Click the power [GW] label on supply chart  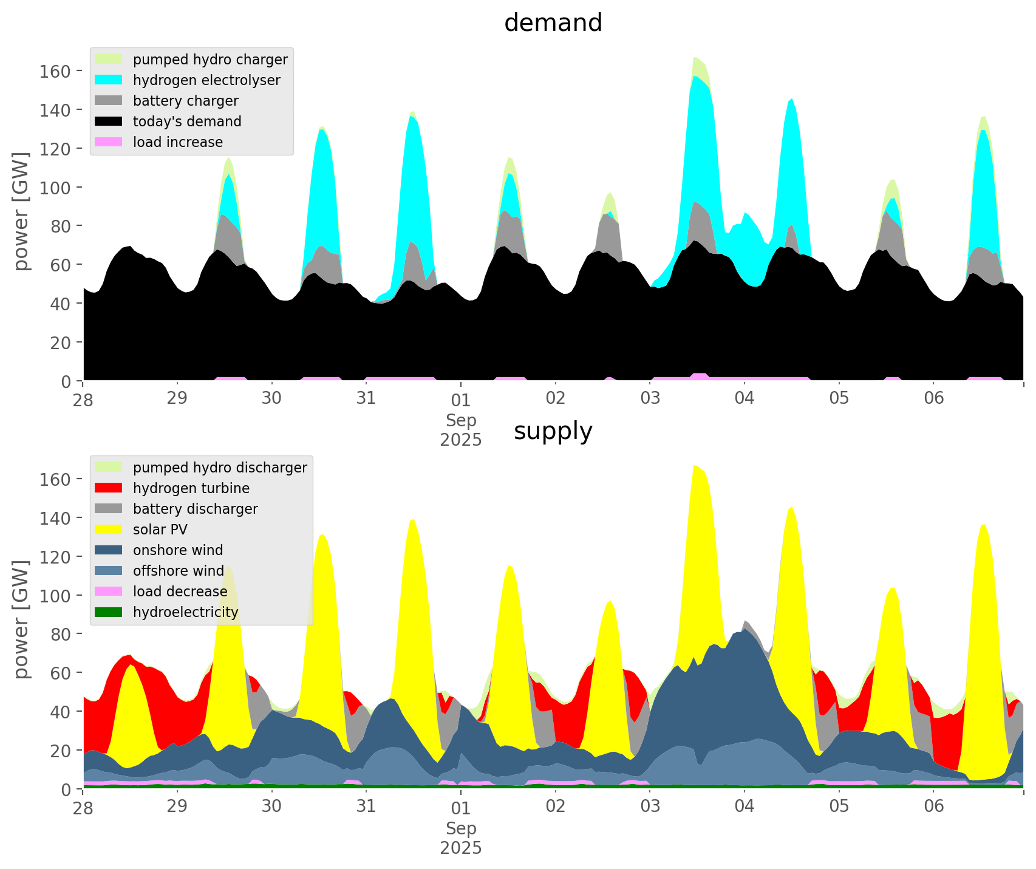tap(21, 619)
